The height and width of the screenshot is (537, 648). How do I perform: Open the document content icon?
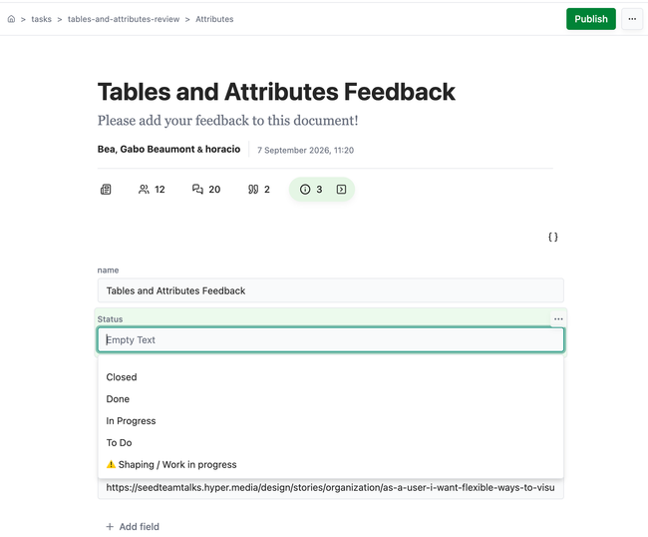point(106,190)
